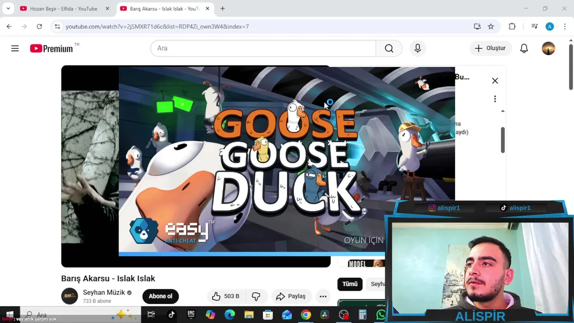The image size is (574, 323).
Task: View site information for youtube.com
Action: pyautogui.click(x=57, y=26)
